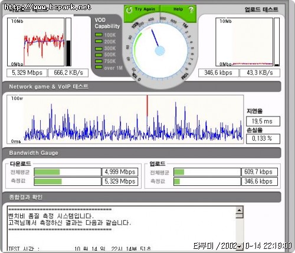Image resolution: width=295 pixels, height=253 pixels.
Task: Click the Network game & VoIP latency graph
Action: coord(125,119)
